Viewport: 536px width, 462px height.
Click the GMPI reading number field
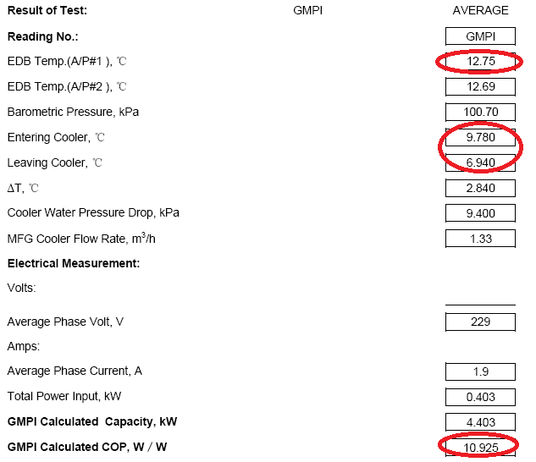480,36
